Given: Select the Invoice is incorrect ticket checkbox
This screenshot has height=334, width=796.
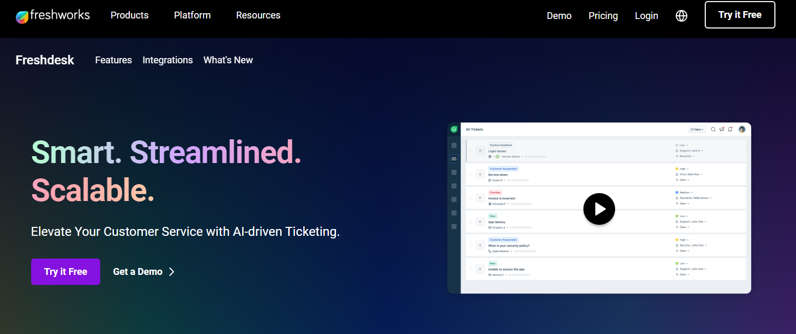Looking at the screenshot, I should coord(471,198).
